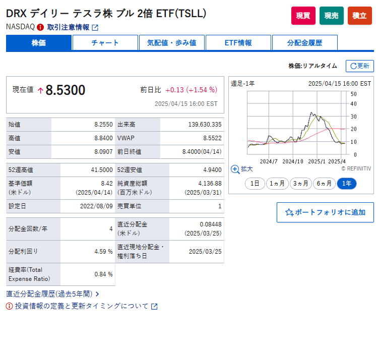This screenshot has width=376, height=347.
Task: Click the 始値 value 8.2550
Action: (103, 125)
